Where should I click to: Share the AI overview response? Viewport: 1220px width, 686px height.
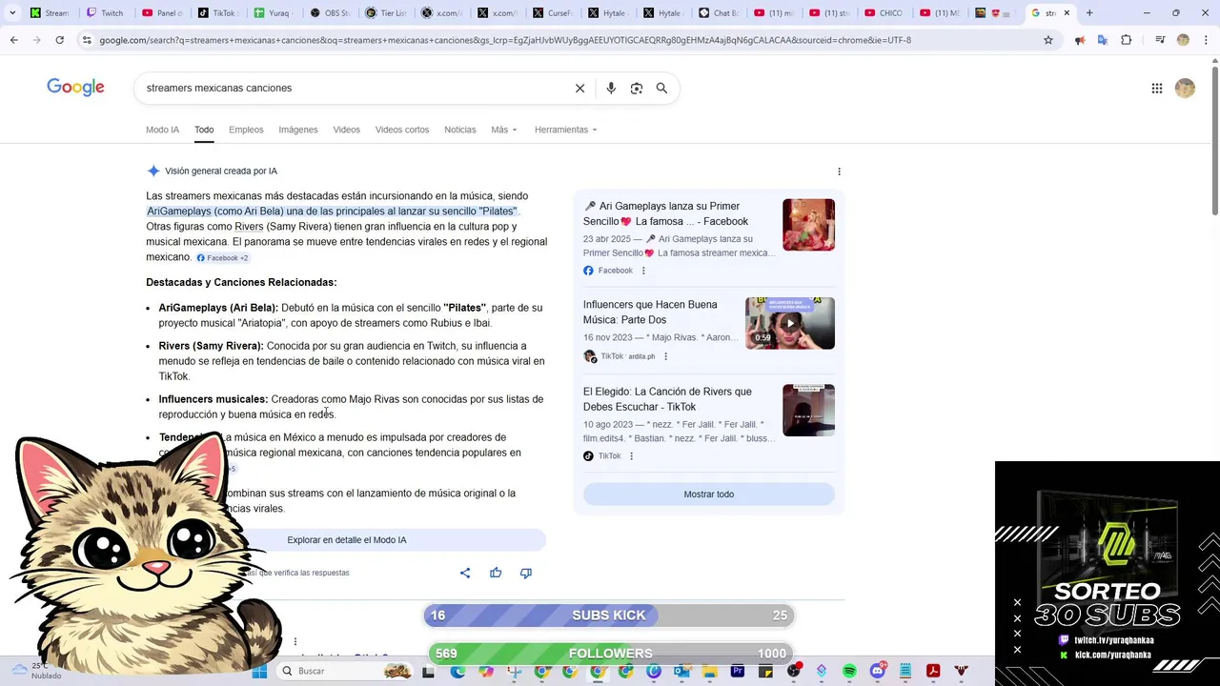[465, 573]
